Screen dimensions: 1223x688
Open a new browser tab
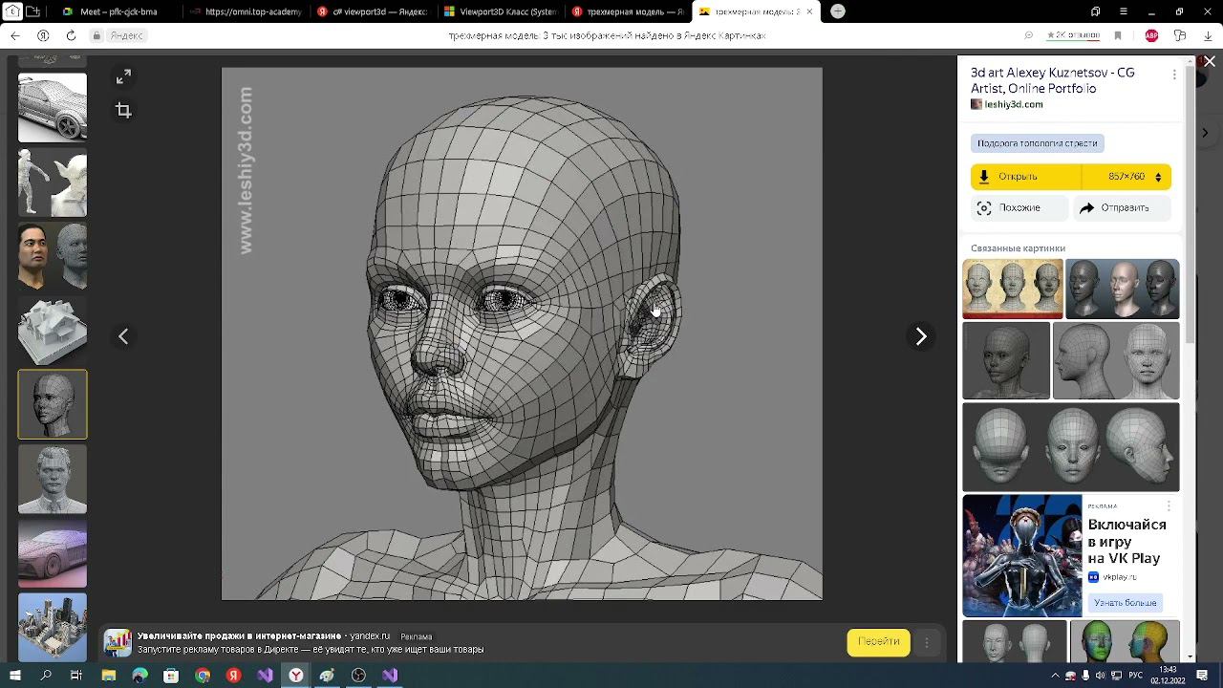pyautogui.click(x=838, y=11)
